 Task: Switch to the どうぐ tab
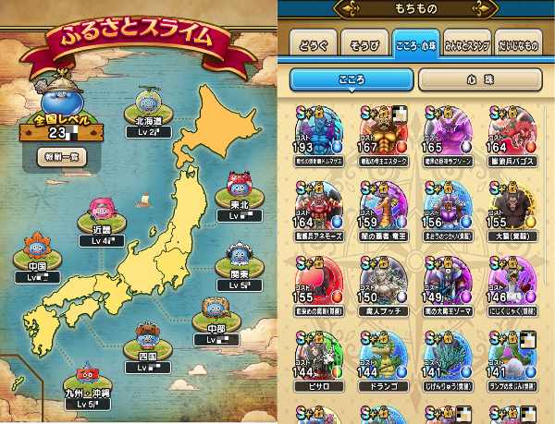click(314, 43)
